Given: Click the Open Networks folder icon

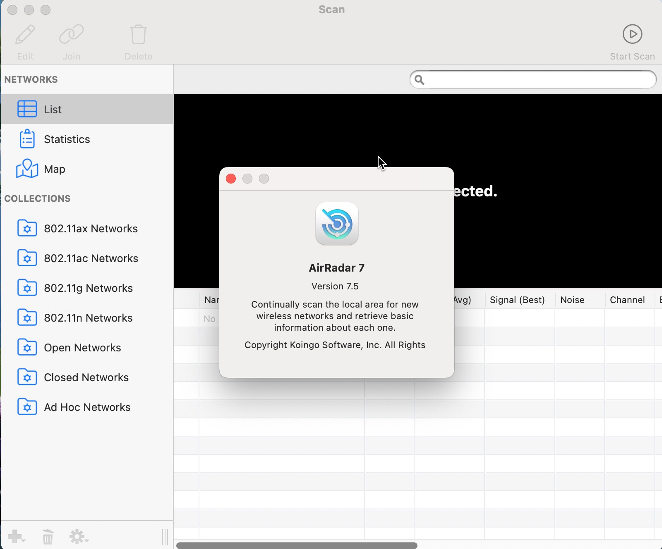Looking at the screenshot, I should click(27, 347).
